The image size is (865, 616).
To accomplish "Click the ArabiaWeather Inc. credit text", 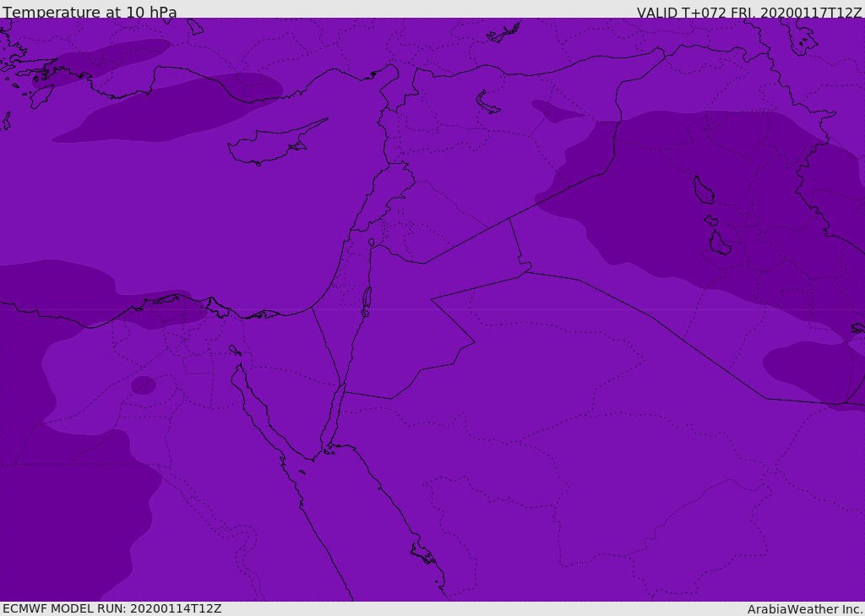I will pos(804,608).
